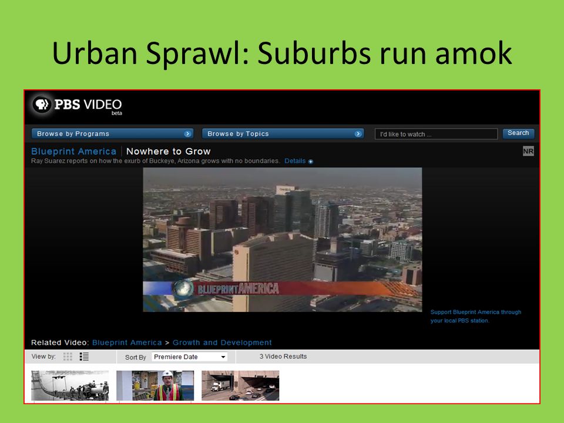The height and width of the screenshot is (423, 564).
Task: Click the Ray Suarez description text
Action: [x=155, y=161]
